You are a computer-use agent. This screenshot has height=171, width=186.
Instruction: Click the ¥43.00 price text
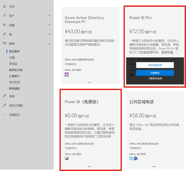point(72,31)
